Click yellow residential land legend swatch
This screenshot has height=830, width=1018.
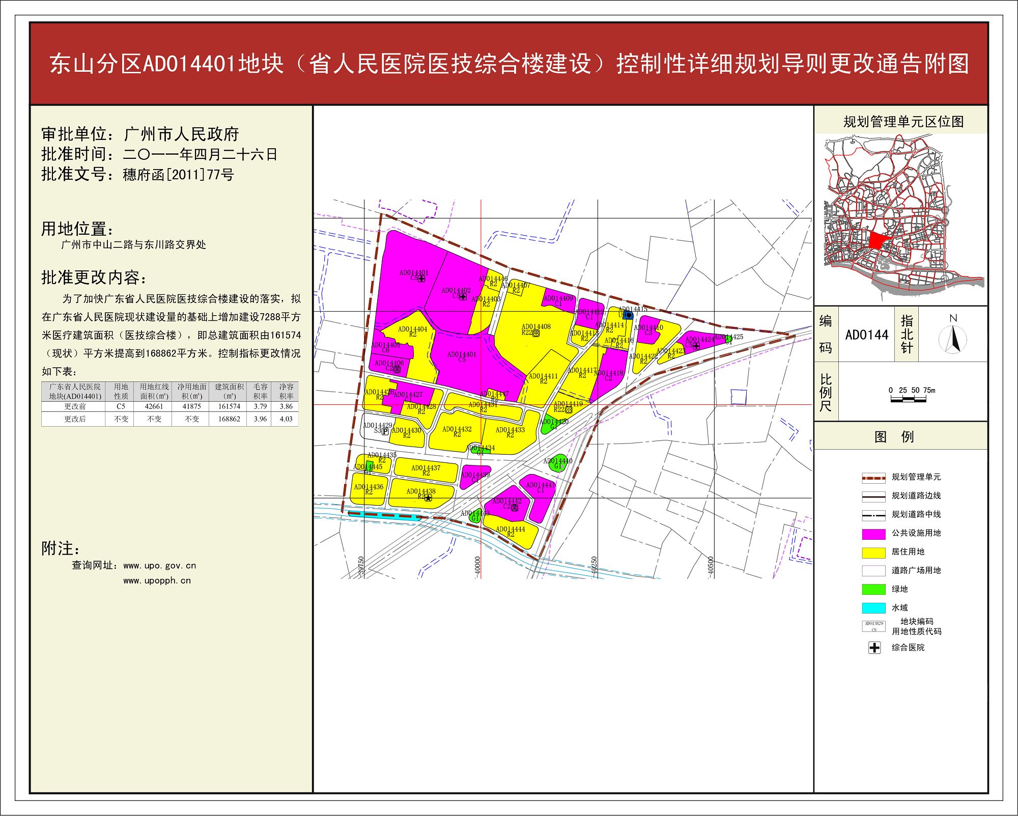coord(873,552)
